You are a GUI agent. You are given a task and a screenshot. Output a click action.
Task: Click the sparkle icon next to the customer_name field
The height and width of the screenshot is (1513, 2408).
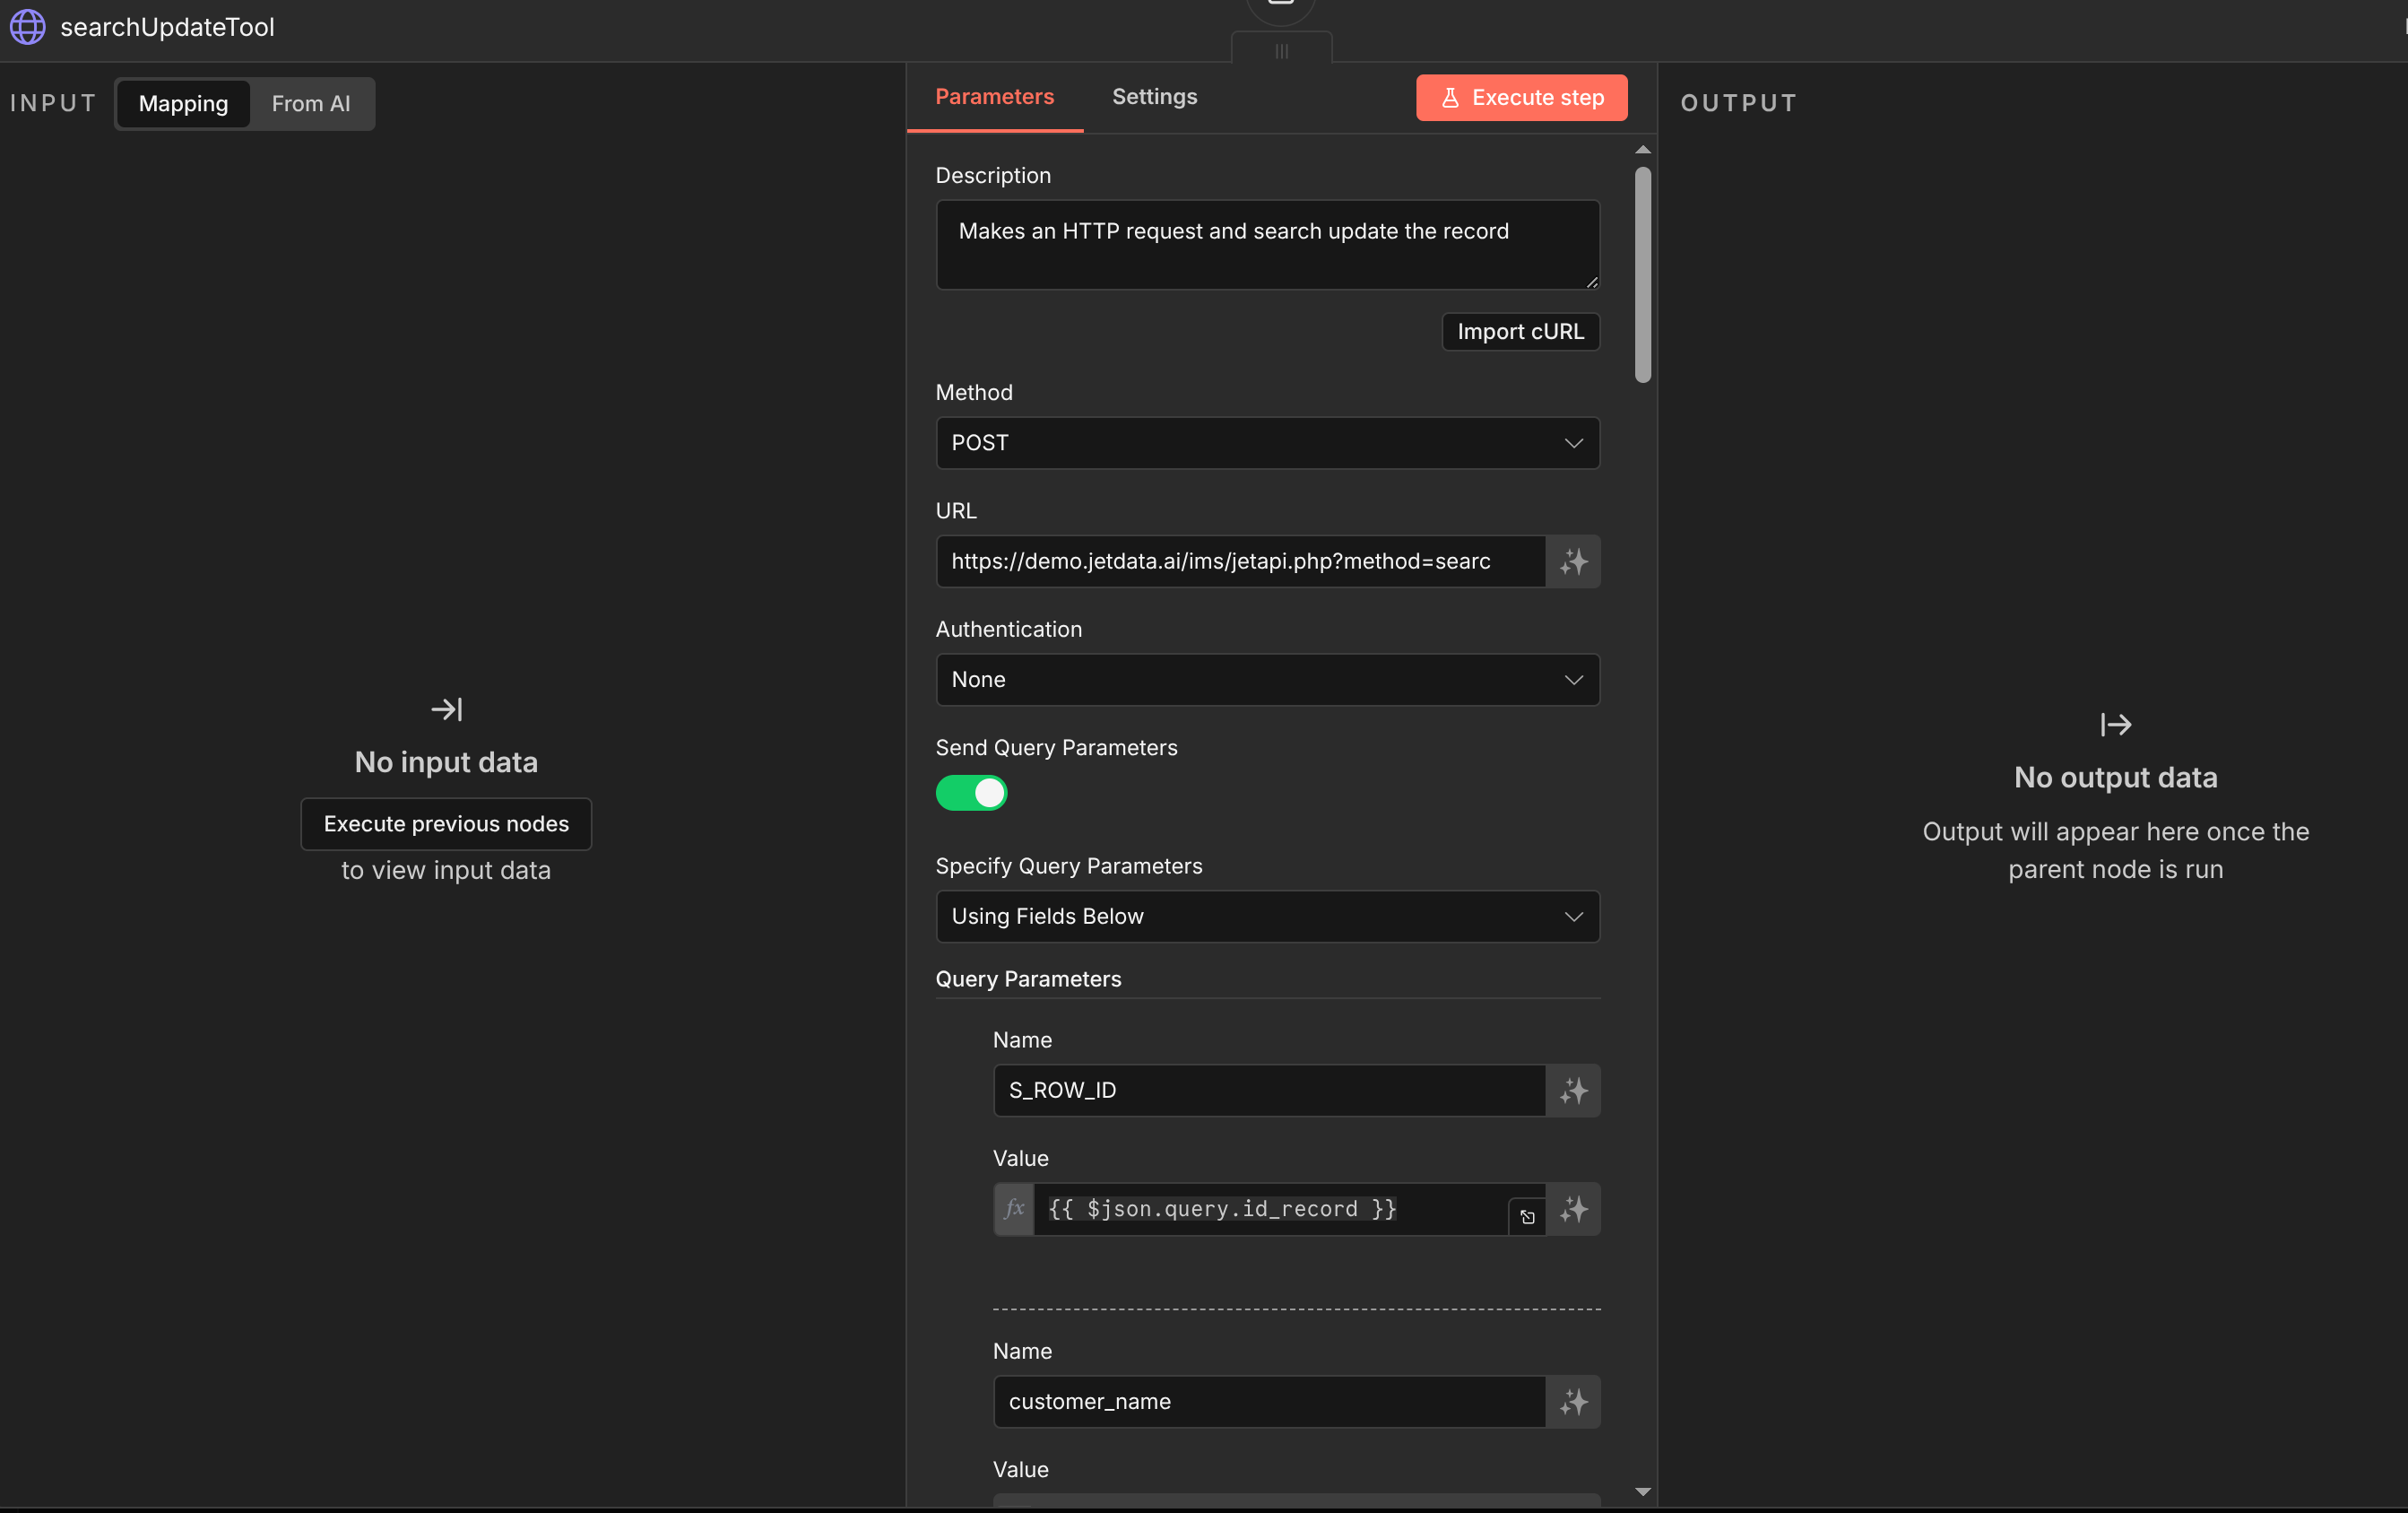click(x=1573, y=1402)
